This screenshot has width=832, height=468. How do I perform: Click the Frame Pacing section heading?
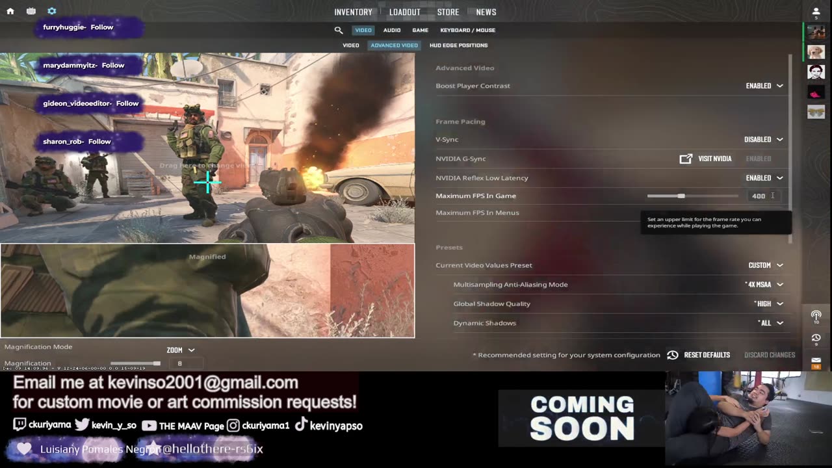[460, 122]
